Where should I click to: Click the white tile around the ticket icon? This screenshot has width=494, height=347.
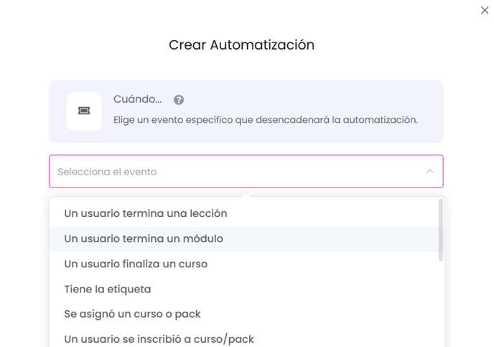click(x=84, y=111)
